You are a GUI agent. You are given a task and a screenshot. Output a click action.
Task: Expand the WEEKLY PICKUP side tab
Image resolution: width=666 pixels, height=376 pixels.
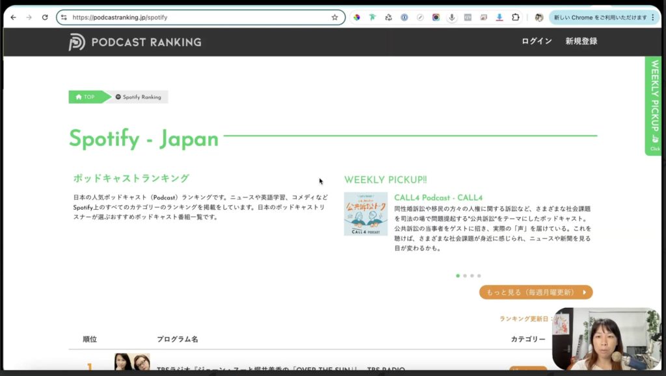654,106
